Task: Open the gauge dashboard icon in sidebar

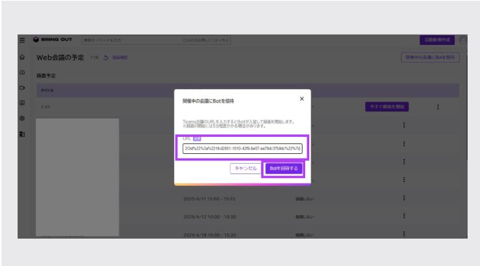Action: (22, 72)
